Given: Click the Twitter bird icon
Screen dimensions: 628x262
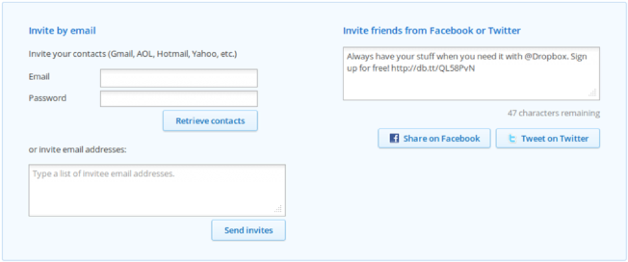Looking at the screenshot, I should click(512, 138).
